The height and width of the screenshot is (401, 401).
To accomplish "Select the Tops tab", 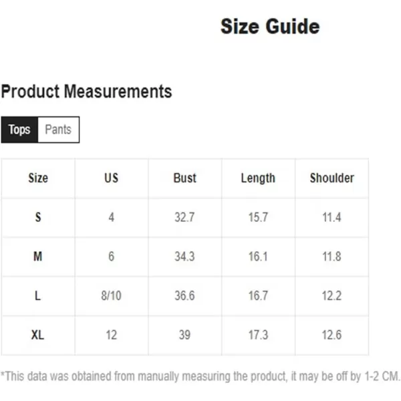I will click(x=19, y=130).
